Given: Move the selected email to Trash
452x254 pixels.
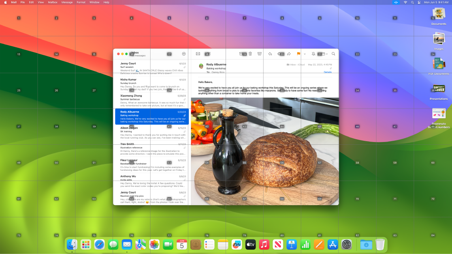Looking at the screenshot, I should click(x=250, y=54).
